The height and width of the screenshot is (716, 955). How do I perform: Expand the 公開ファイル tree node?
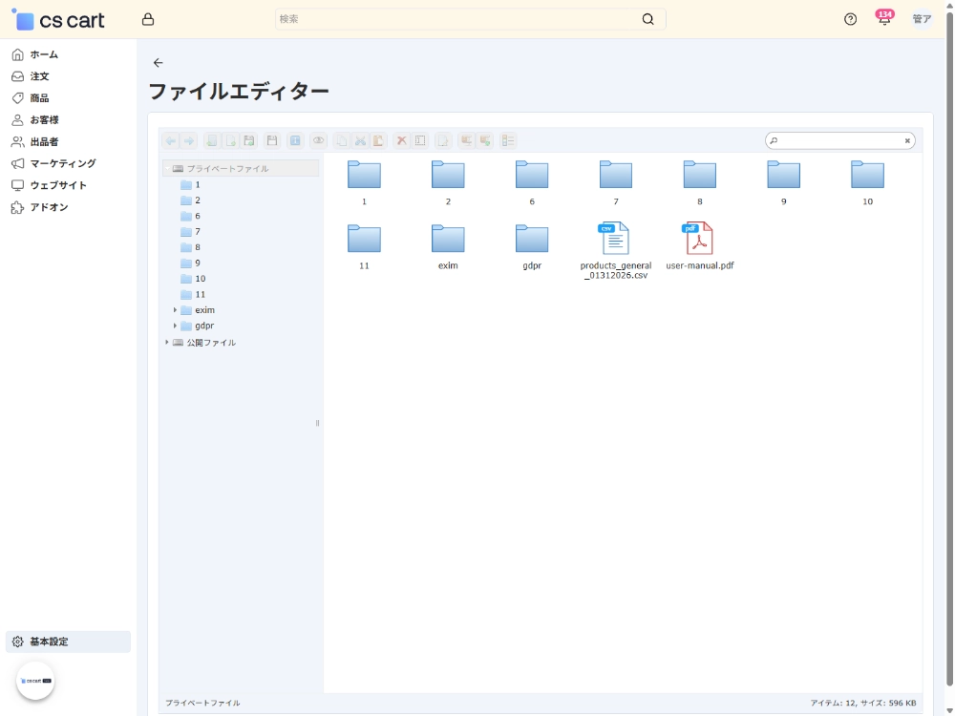pyautogui.click(x=167, y=342)
